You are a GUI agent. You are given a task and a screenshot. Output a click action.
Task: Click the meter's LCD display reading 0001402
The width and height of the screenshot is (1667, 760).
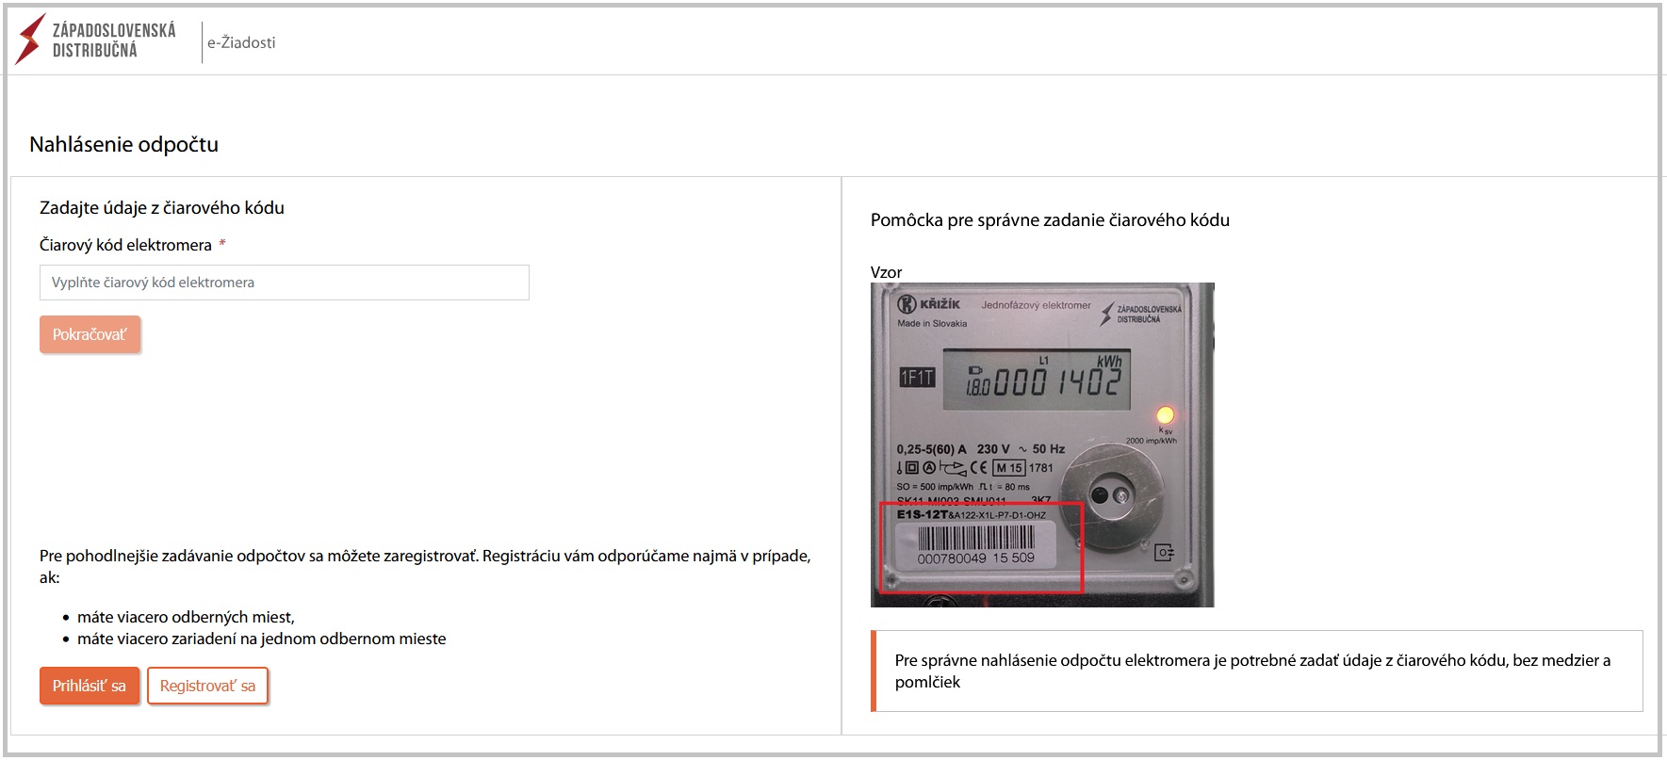(x=1037, y=380)
